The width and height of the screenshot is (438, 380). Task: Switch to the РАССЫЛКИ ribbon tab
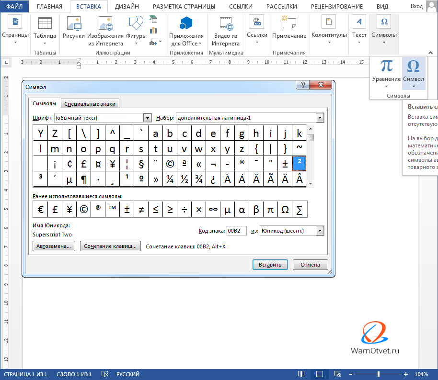[x=282, y=6]
